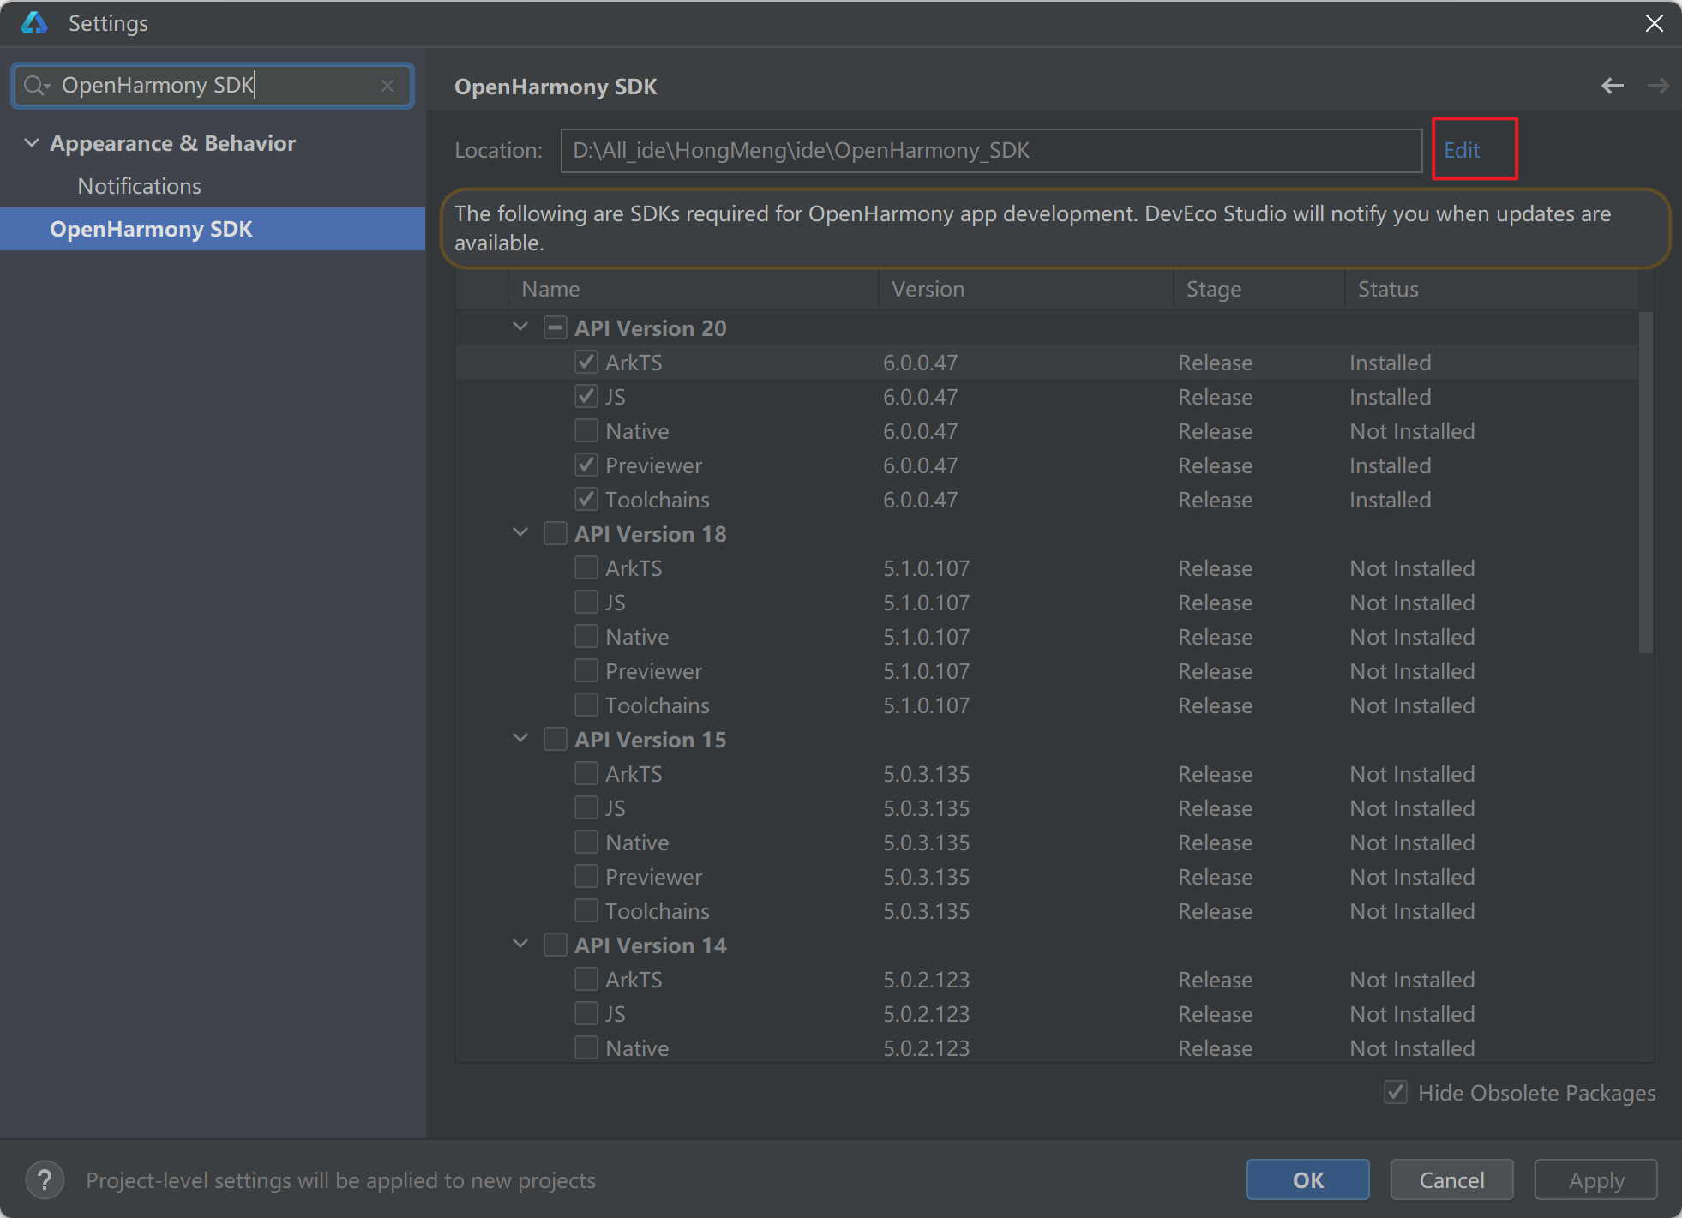Close the Settings dialog window

1655,23
